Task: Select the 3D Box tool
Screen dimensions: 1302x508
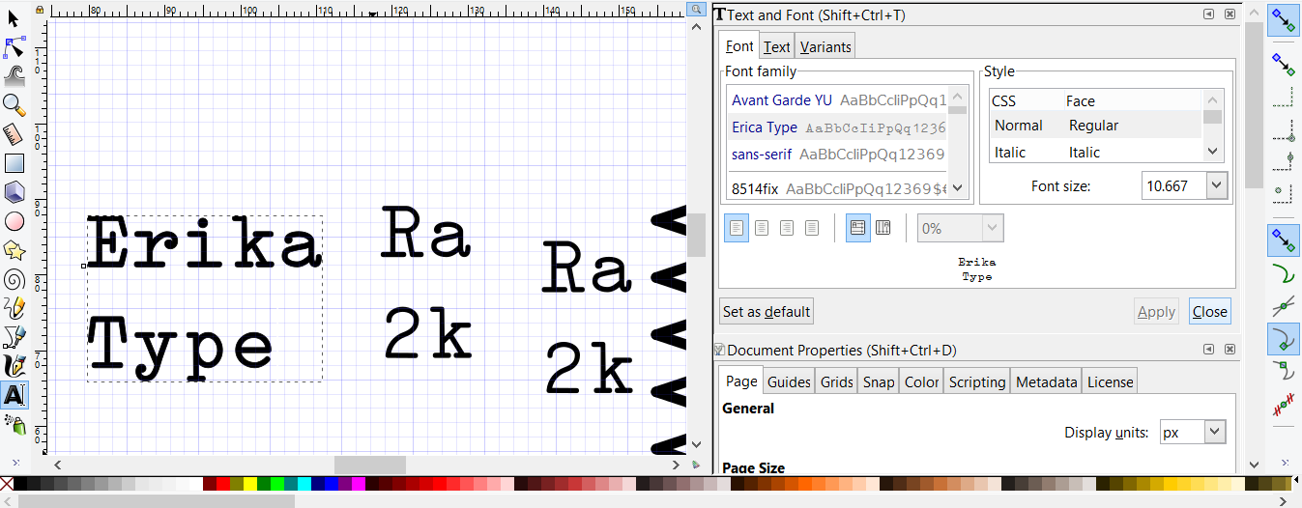Action: [x=14, y=192]
